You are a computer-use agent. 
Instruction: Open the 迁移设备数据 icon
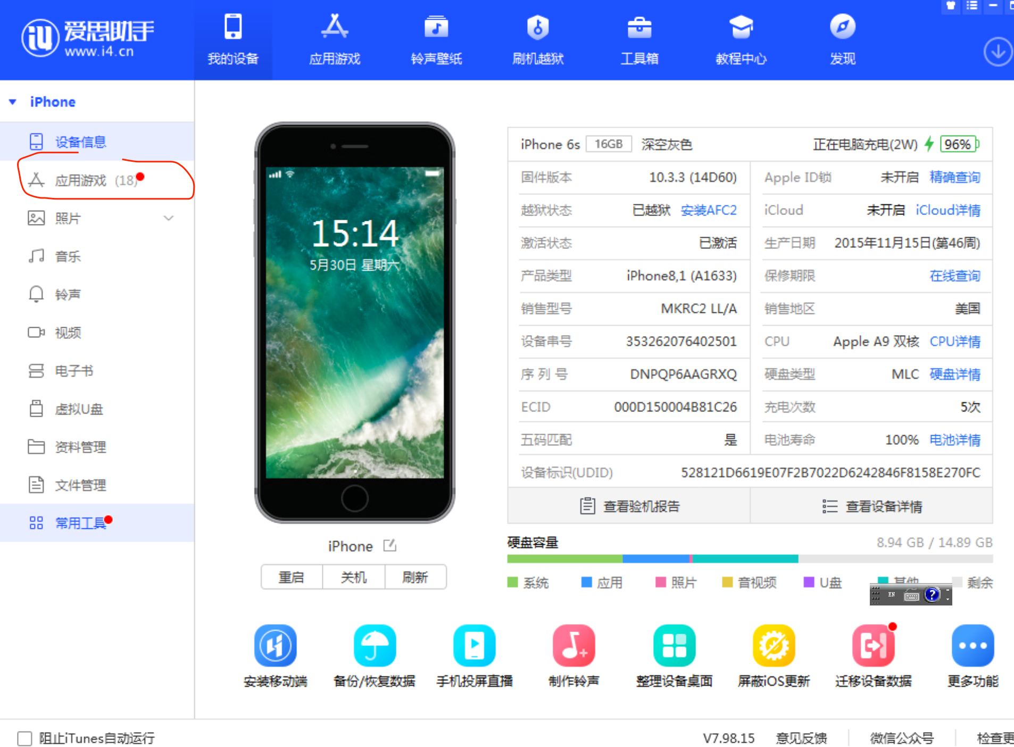873,645
